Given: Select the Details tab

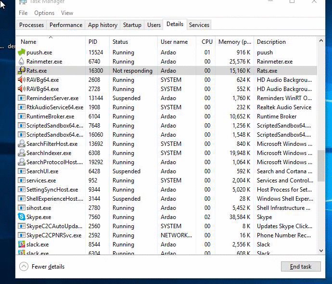Looking at the screenshot, I should tap(175, 24).
